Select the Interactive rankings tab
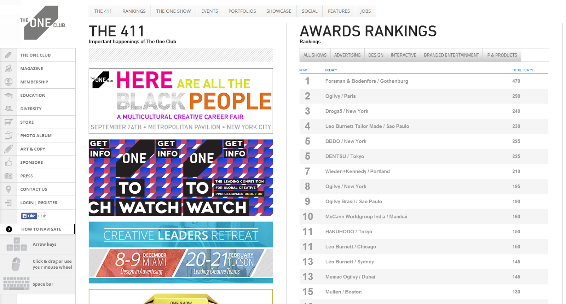This screenshot has width=566, height=304. [403, 55]
